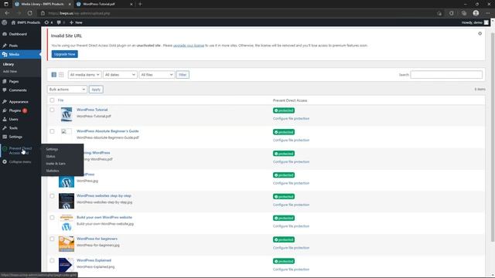Click the plus New content item
This screenshot has height=278, width=495.
76,22
